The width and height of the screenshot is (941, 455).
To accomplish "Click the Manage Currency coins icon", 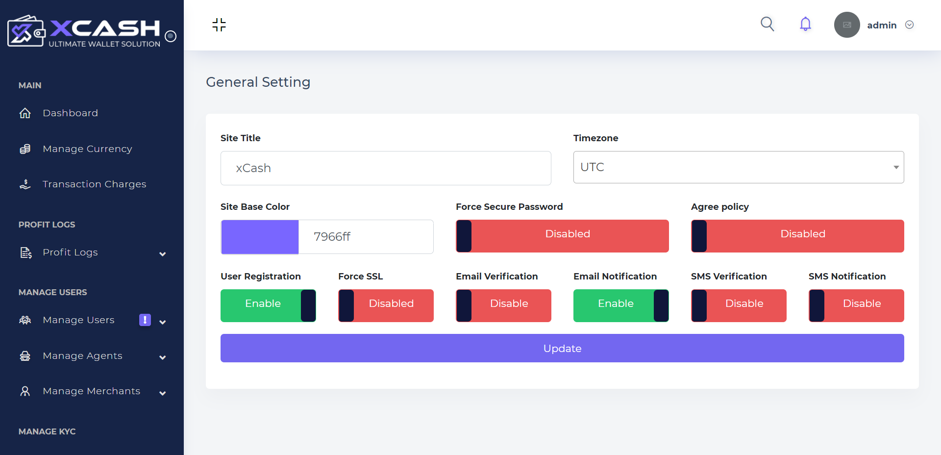I will 25,149.
